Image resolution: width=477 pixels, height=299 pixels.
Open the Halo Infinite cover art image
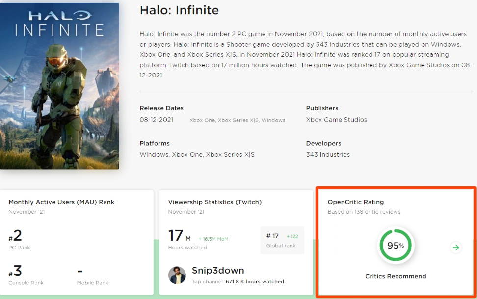click(60, 86)
